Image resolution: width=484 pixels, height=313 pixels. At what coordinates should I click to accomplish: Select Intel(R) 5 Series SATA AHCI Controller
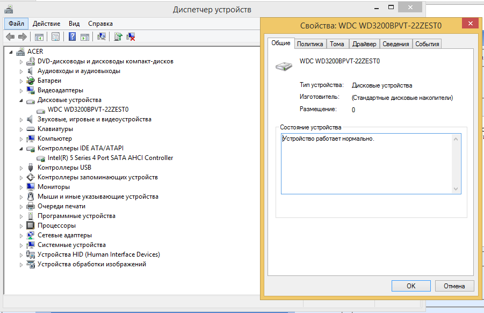[110, 158]
